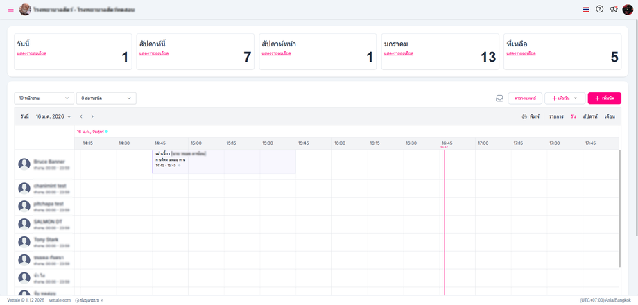The height and width of the screenshot is (305, 638).
Task: Click the ตารางแพทย์ doctor schedule button
Action: [525, 98]
